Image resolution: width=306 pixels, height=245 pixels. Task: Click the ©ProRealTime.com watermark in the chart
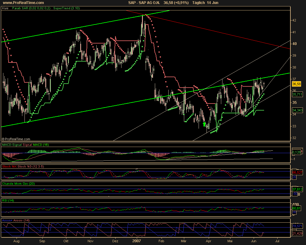tap(16, 139)
